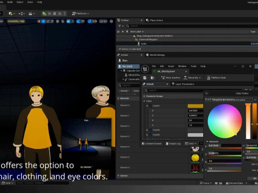This screenshot has width=258, height=193.
Task: Click the surface snapping icon in viewport
Action: click(x=63, y=21)
